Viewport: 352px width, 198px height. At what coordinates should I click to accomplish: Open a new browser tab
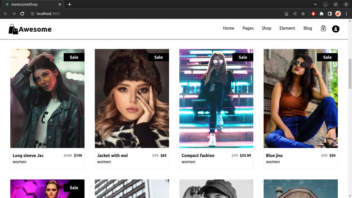[70, 4]
